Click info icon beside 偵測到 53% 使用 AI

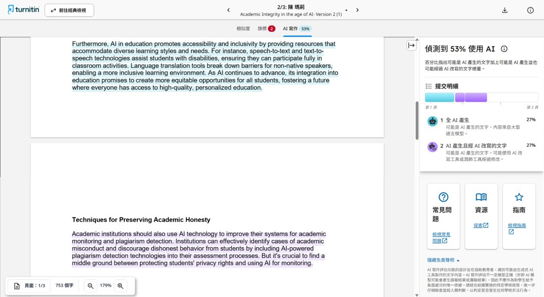click(x=504, y=49)
